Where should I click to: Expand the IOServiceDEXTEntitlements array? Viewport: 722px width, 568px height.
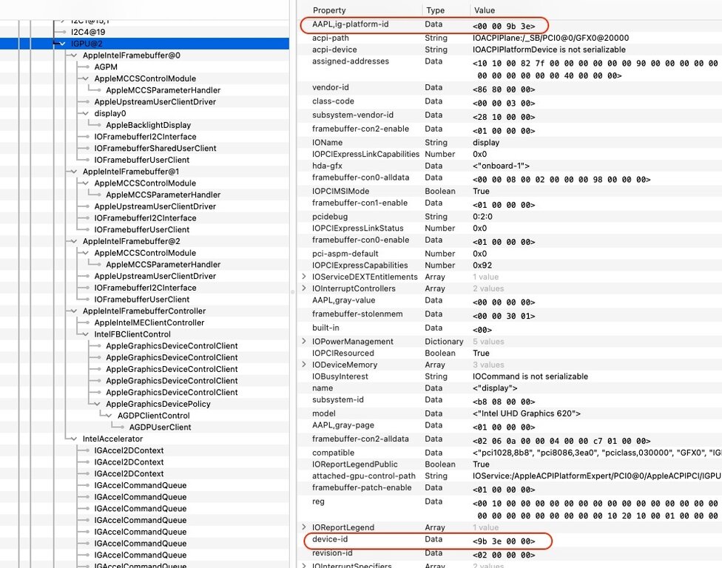304,276
